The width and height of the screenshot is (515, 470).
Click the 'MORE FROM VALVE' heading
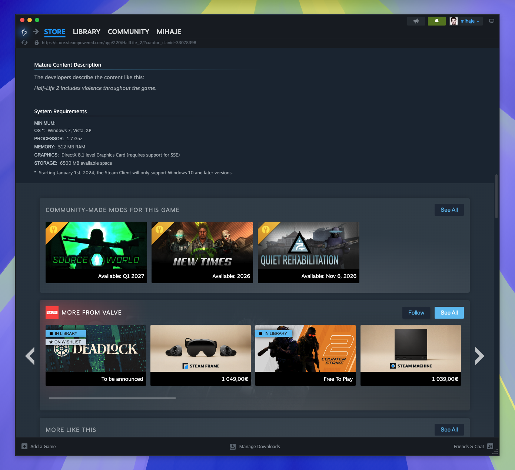92,313
